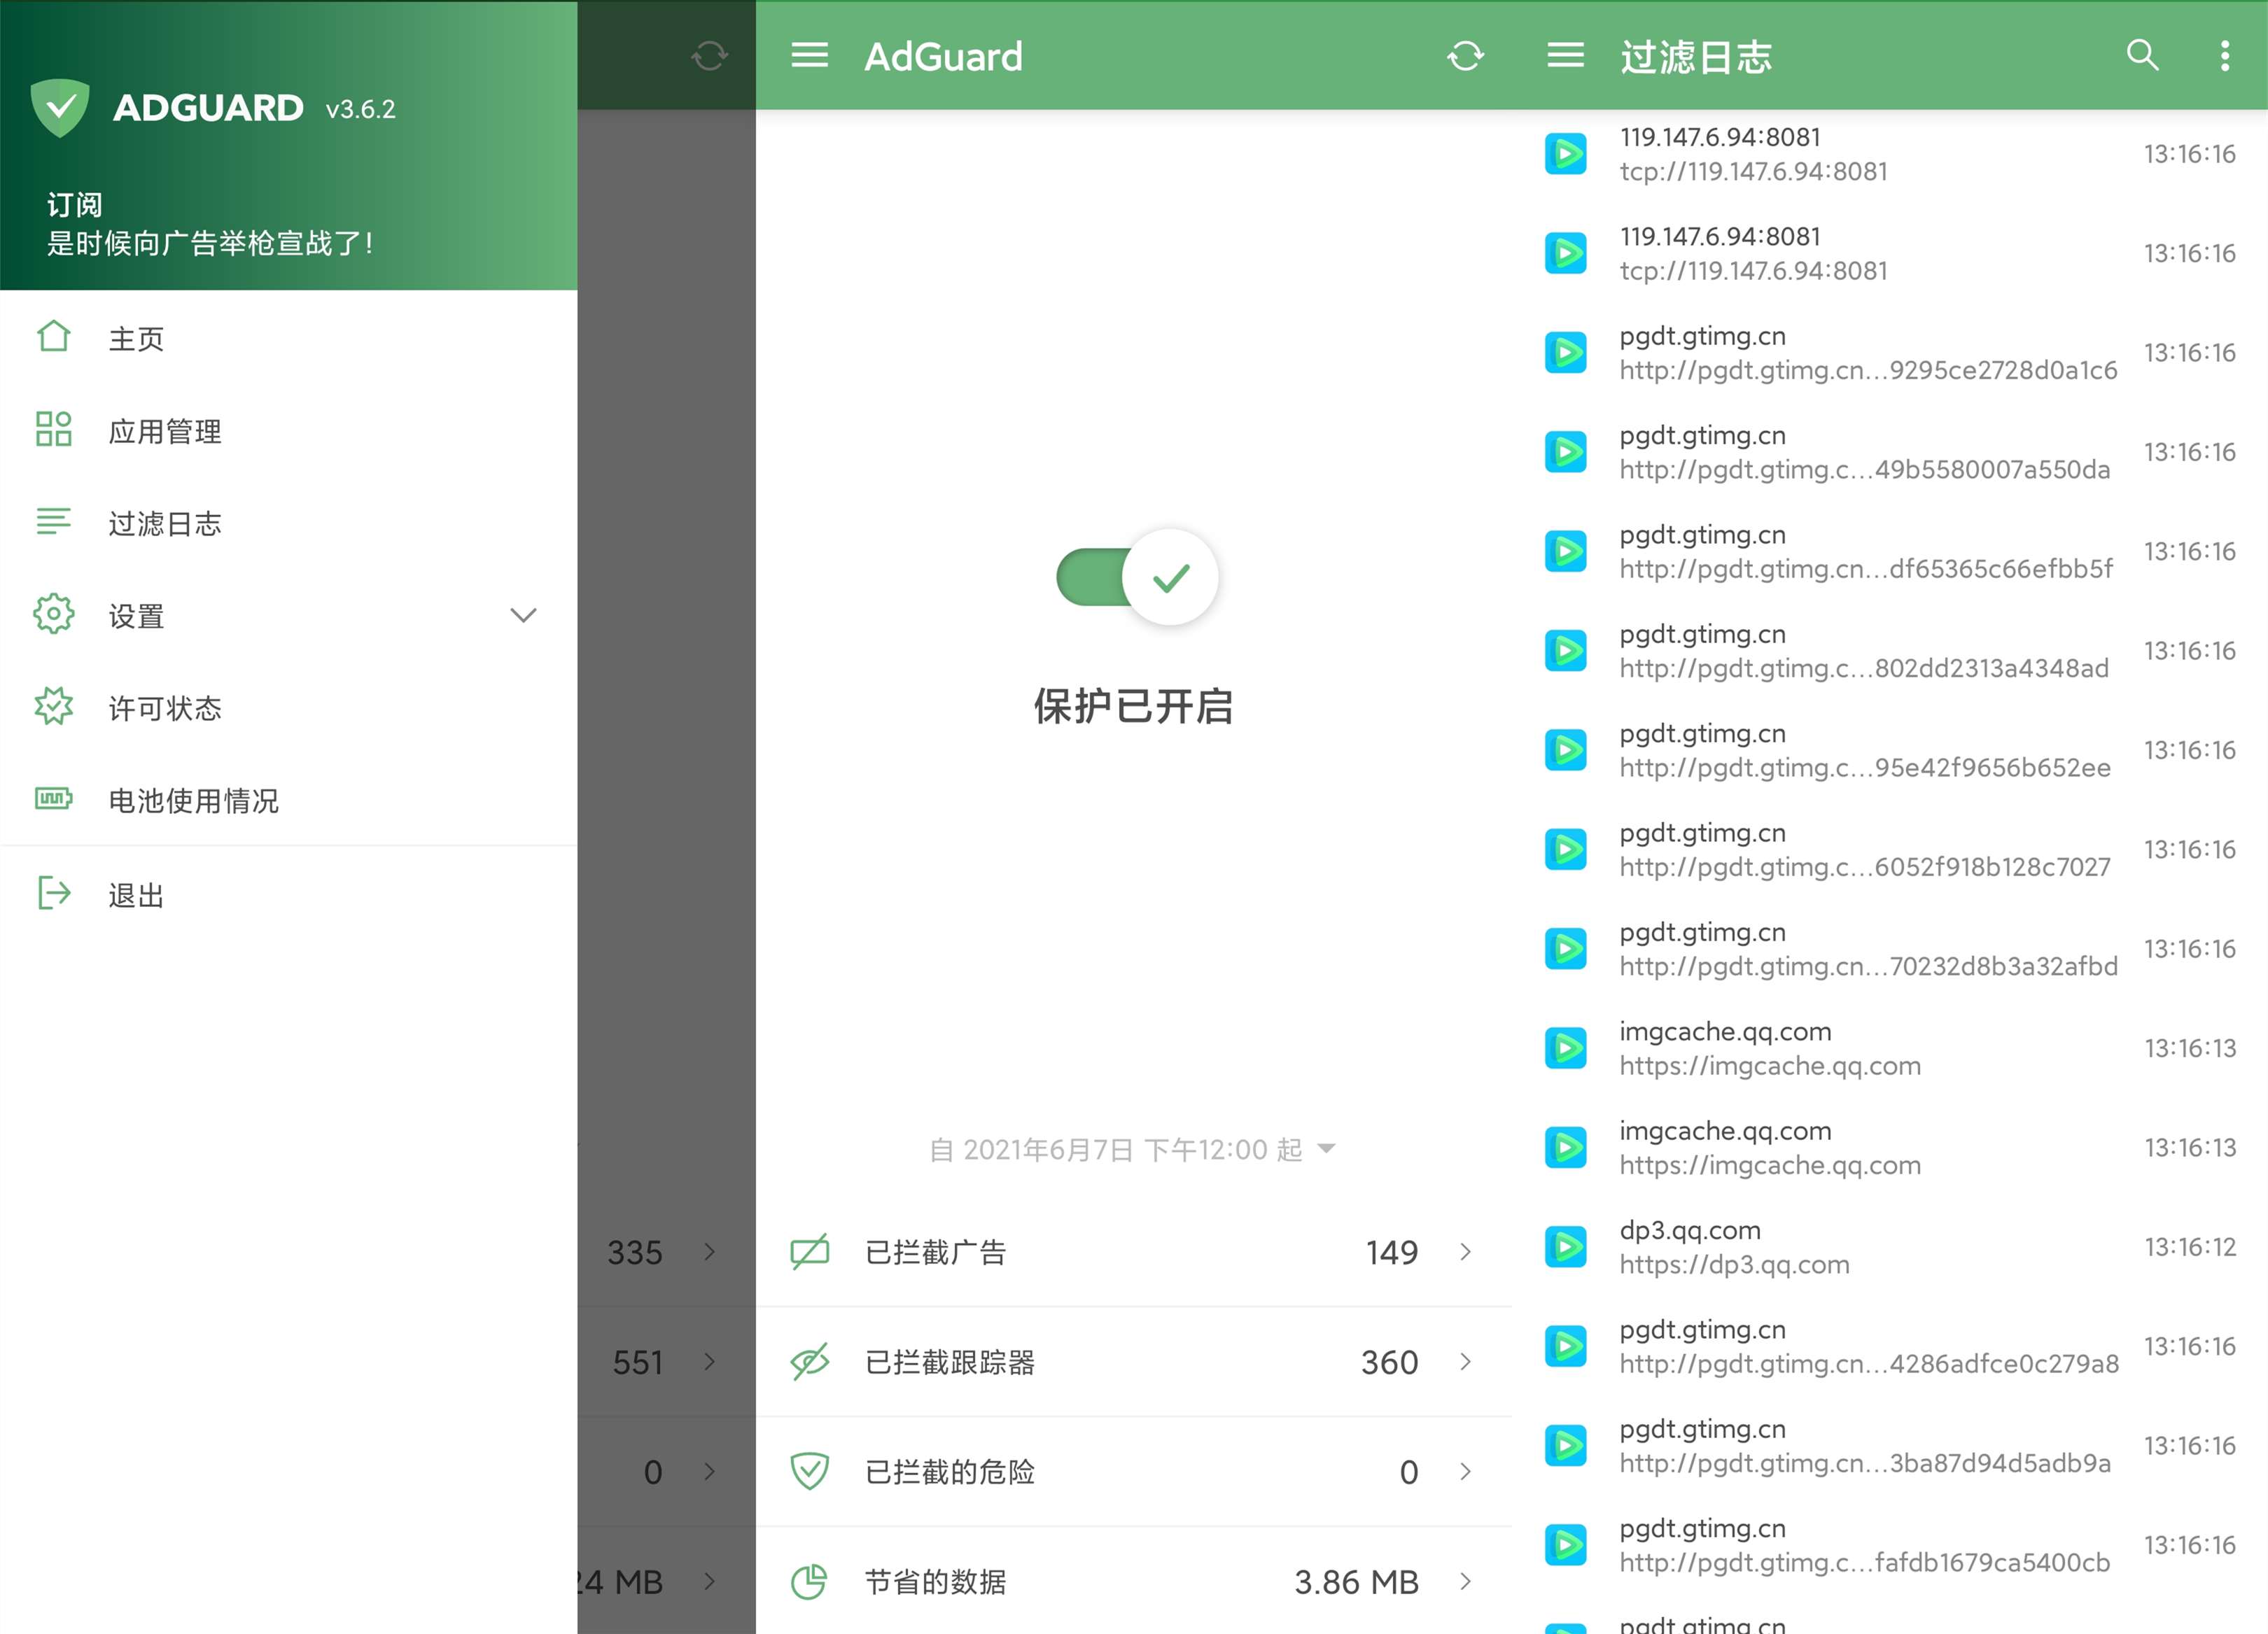
Task: Click the log lines icon beside 过滤日志
Action: click(54, 521)
